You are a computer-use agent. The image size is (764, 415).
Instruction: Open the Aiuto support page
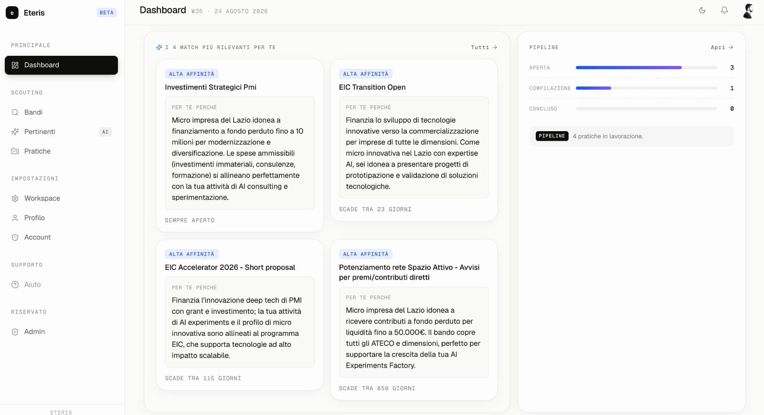(x=61, y=285)
